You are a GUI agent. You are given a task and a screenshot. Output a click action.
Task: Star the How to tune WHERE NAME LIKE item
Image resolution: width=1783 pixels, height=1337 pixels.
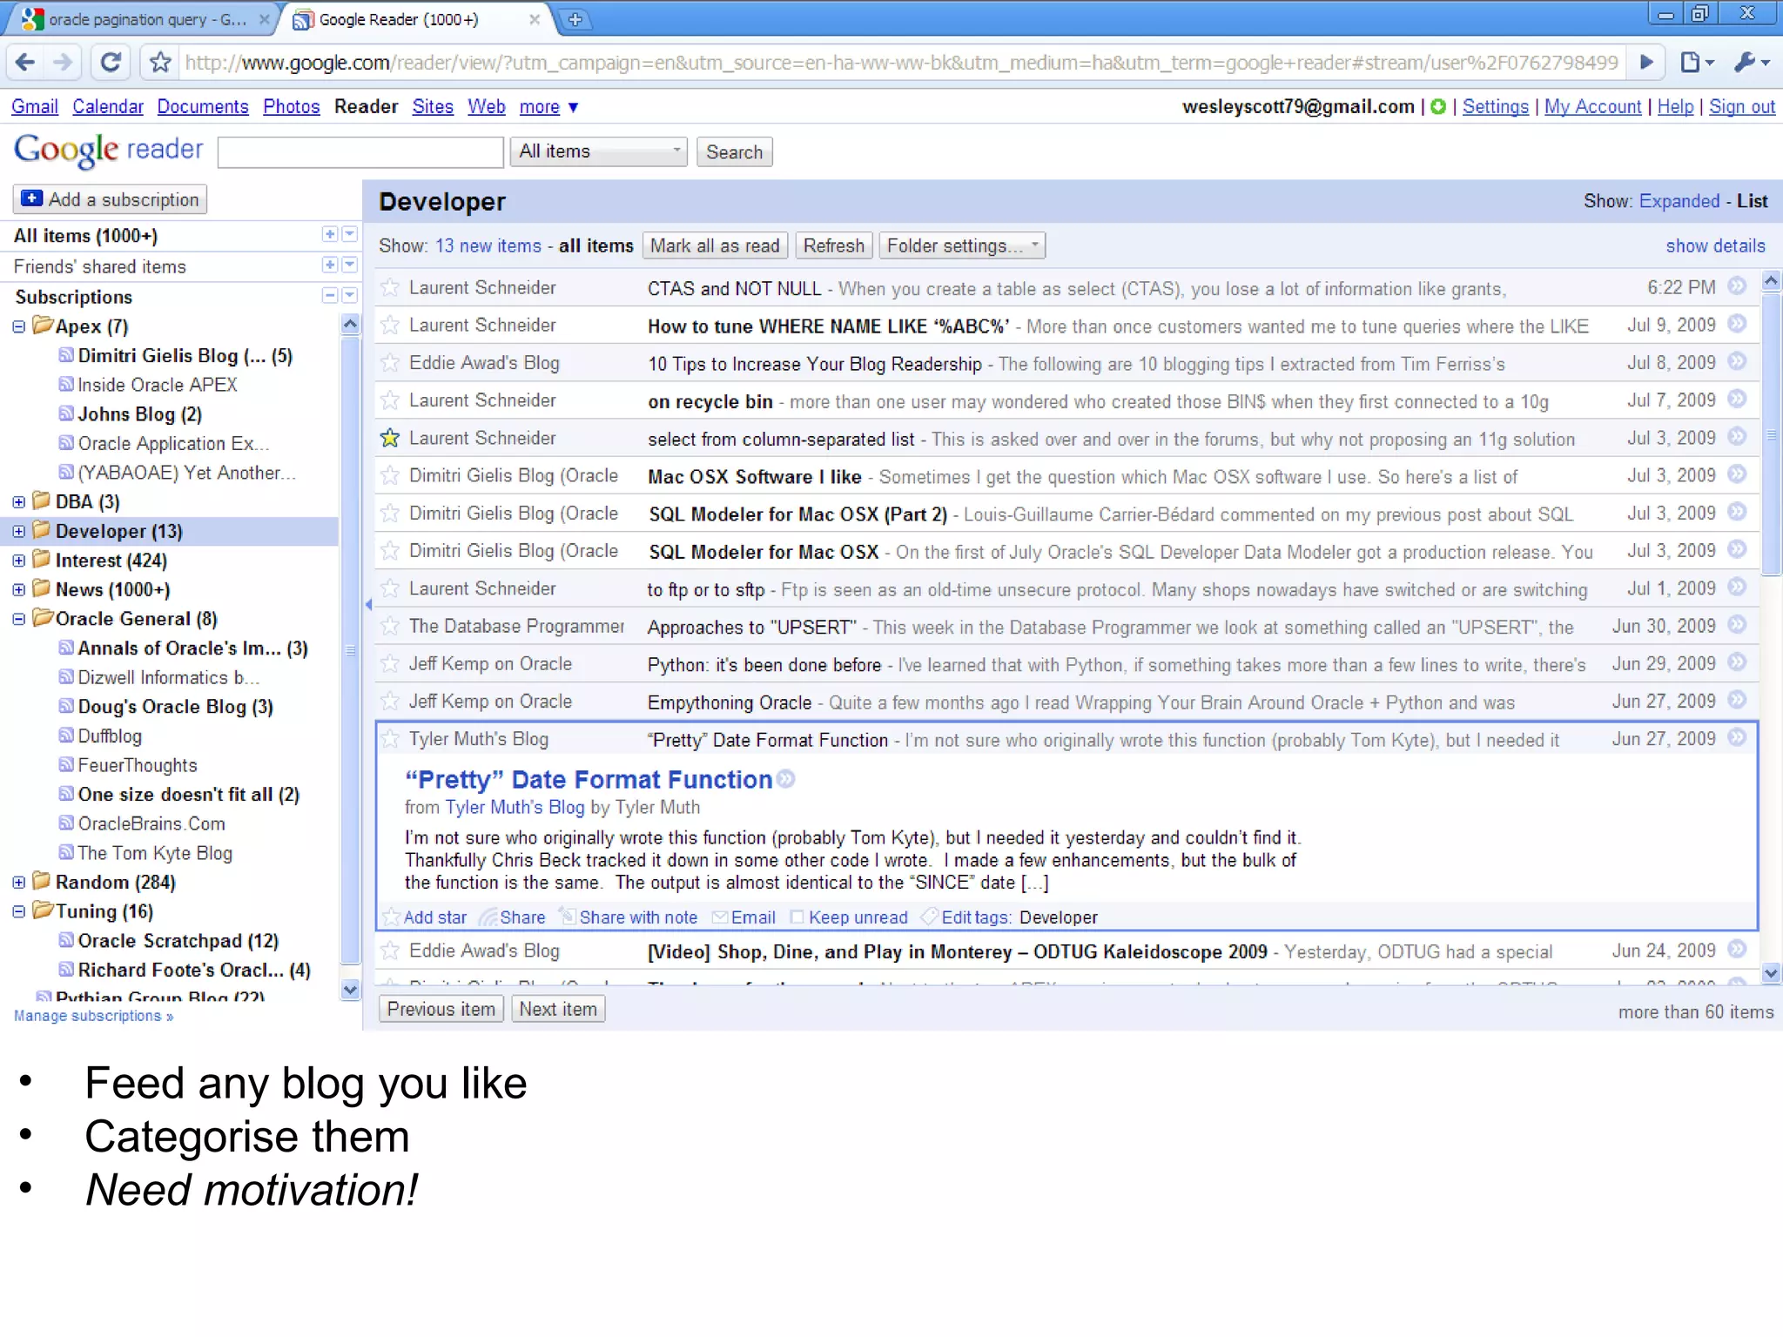pyautogui.click(x=390, y=325)
